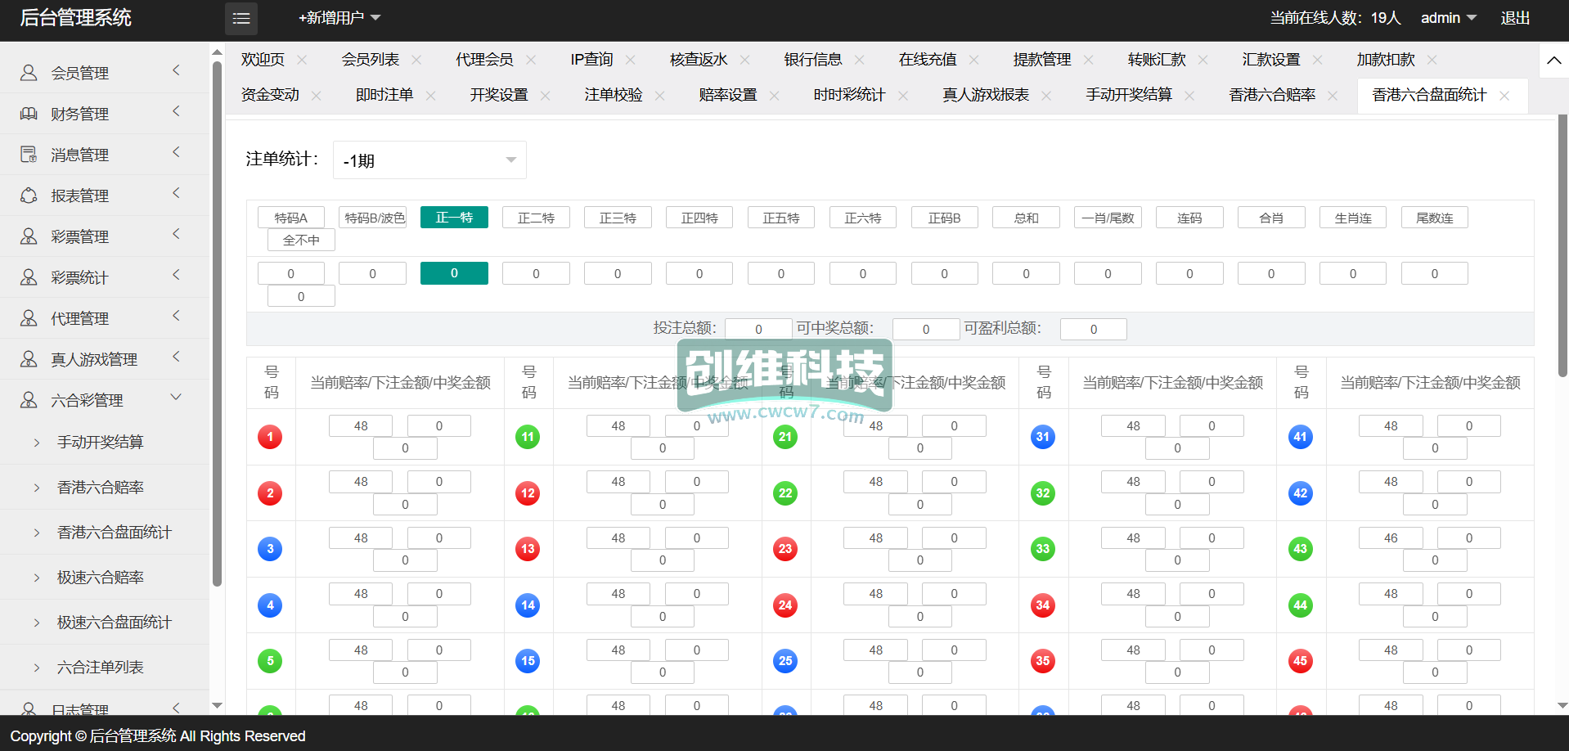Open 手动开奖结算 in sidebar

click(x=101, y=443)
